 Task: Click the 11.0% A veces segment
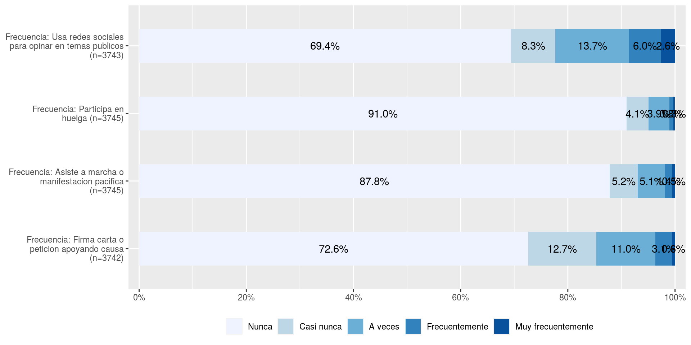click(625, 249)
